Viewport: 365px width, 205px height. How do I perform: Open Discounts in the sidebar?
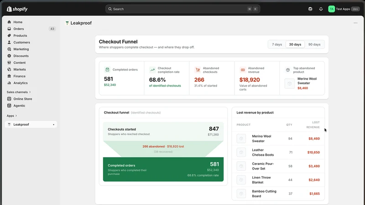(x=31, y=56)
